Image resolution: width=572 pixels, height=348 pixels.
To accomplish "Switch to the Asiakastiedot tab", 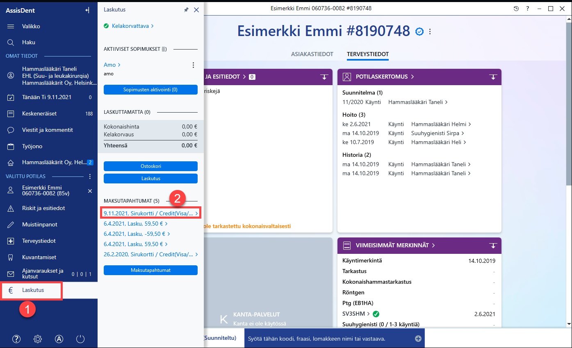I will 312,54.
